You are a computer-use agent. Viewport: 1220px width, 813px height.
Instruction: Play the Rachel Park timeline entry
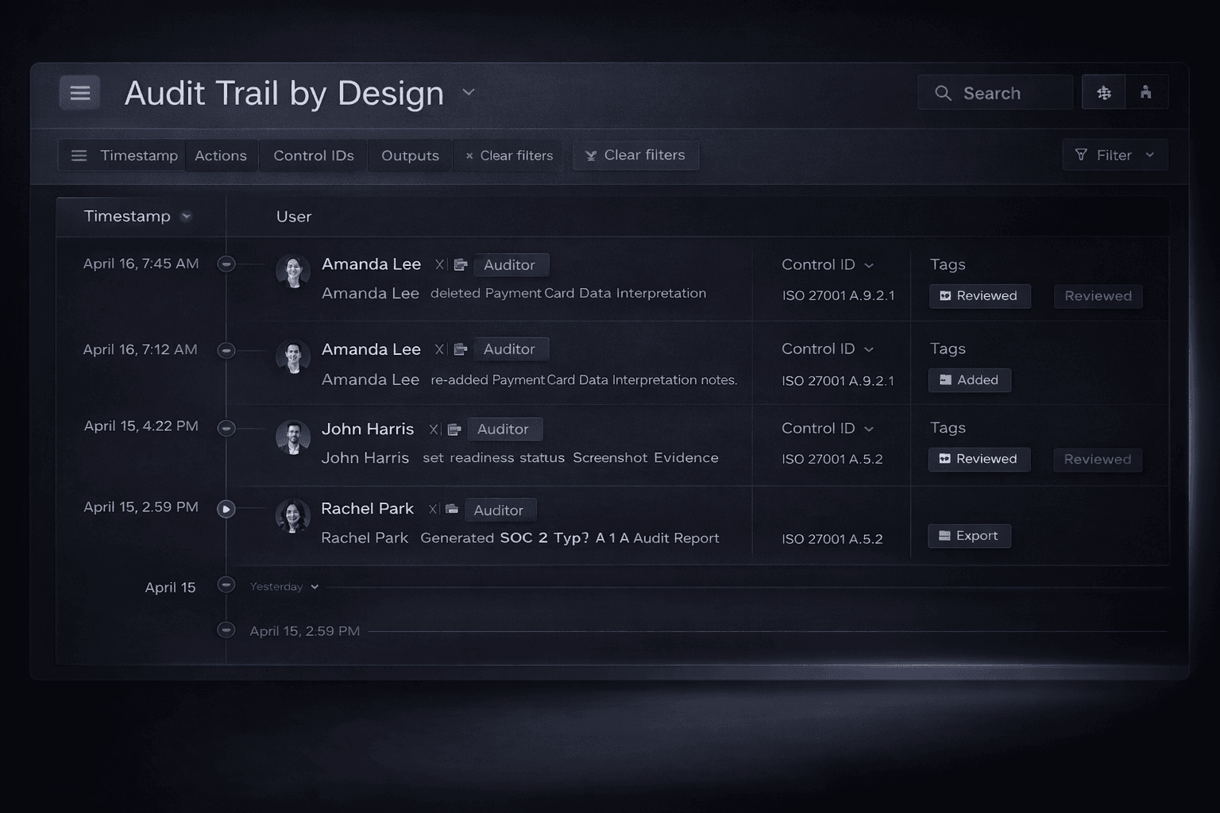coord(226,510)
